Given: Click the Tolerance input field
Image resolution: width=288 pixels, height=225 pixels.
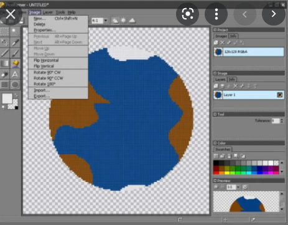Looking at the screenshot, I should pyautogui.click(x=276, y=121).
